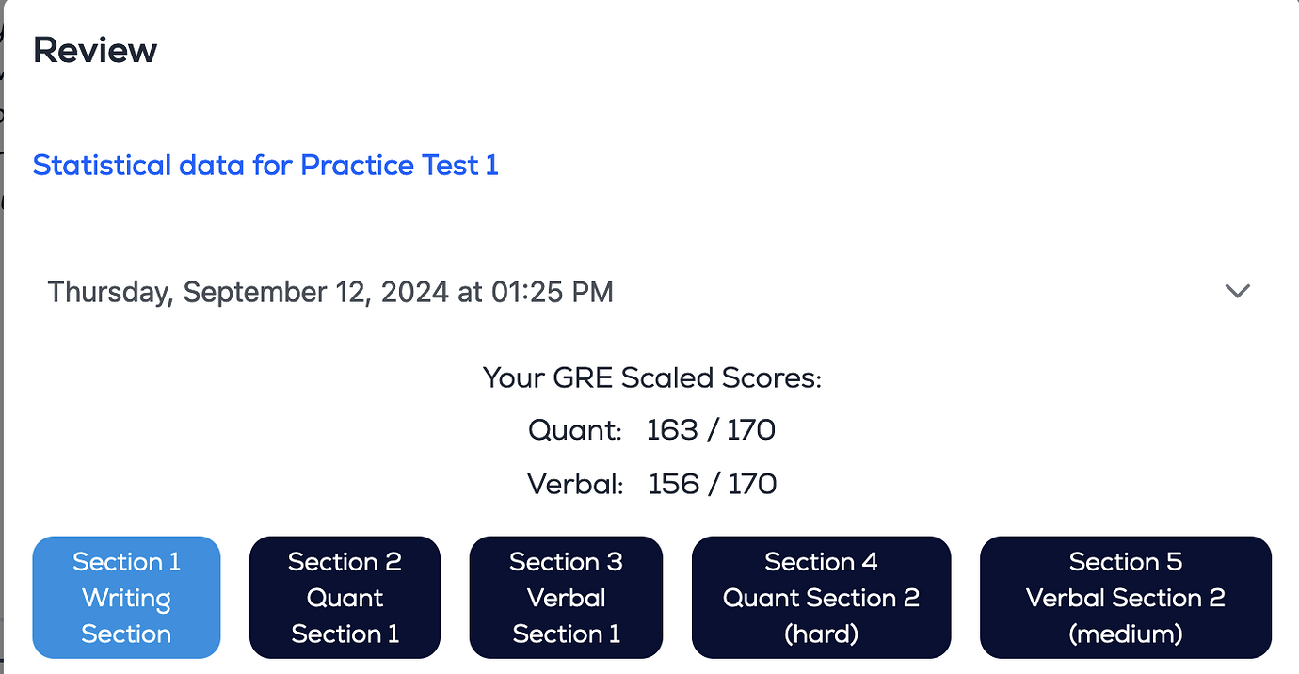This screenshot has height=674, width=1299.
Task: Reveal attempt details using the dropdown arrow
Action: tap(1237, 291)
